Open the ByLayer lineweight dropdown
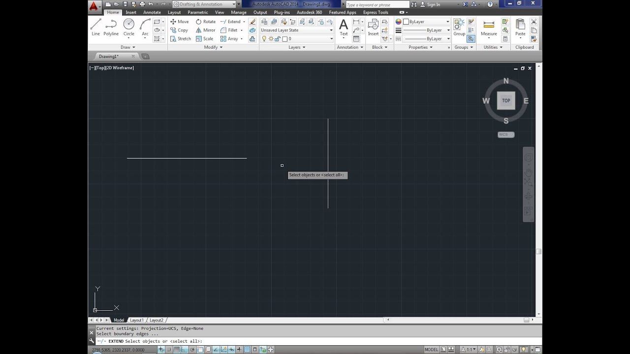 point(426,30)
